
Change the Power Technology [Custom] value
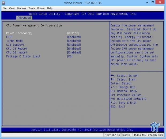pyautogui.click(x=73, y=33)
